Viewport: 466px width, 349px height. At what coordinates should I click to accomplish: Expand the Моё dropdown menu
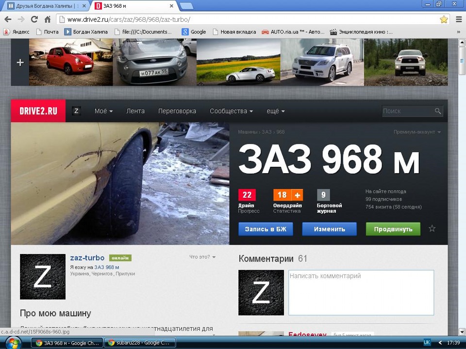click(x=103, y=111)
